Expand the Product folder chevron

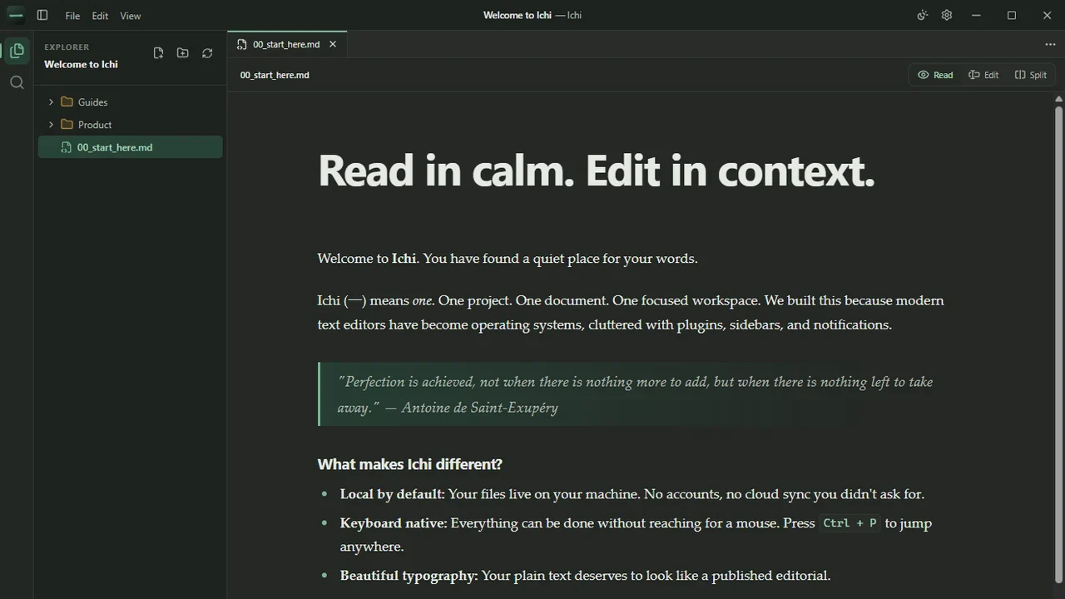pos(51,125)
